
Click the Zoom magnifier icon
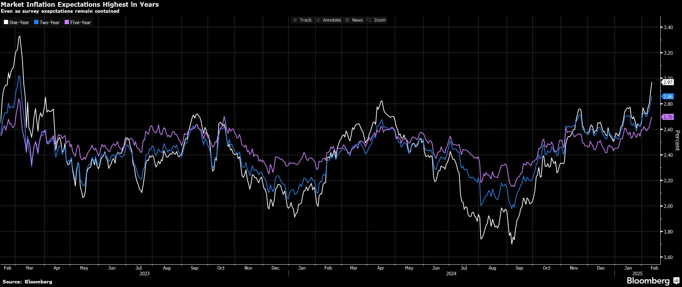pyautogui.click(x=370, y=20)
